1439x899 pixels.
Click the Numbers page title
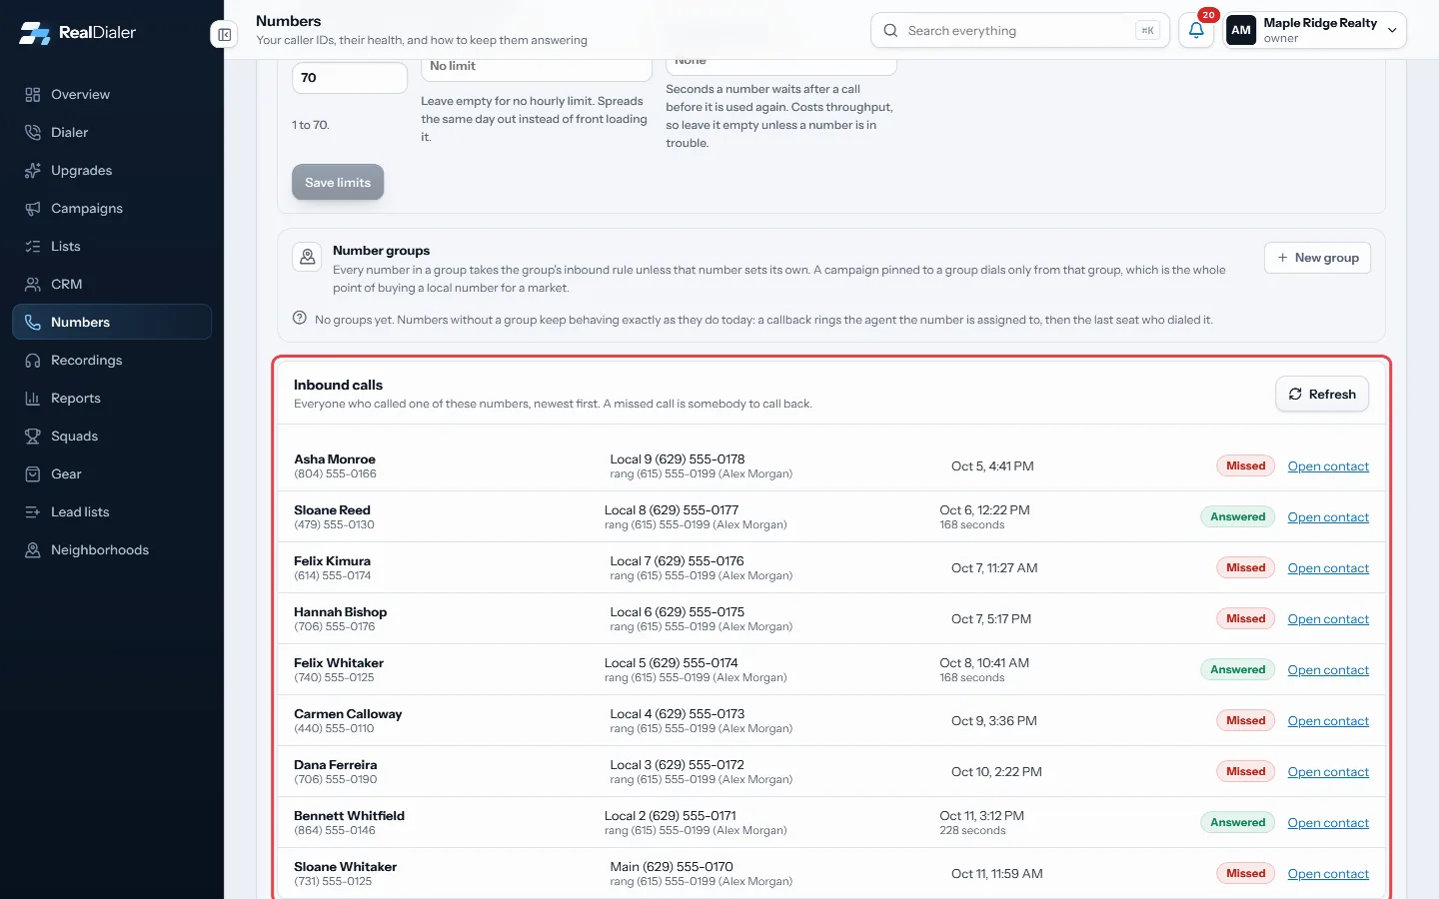(x=289, y=21)
